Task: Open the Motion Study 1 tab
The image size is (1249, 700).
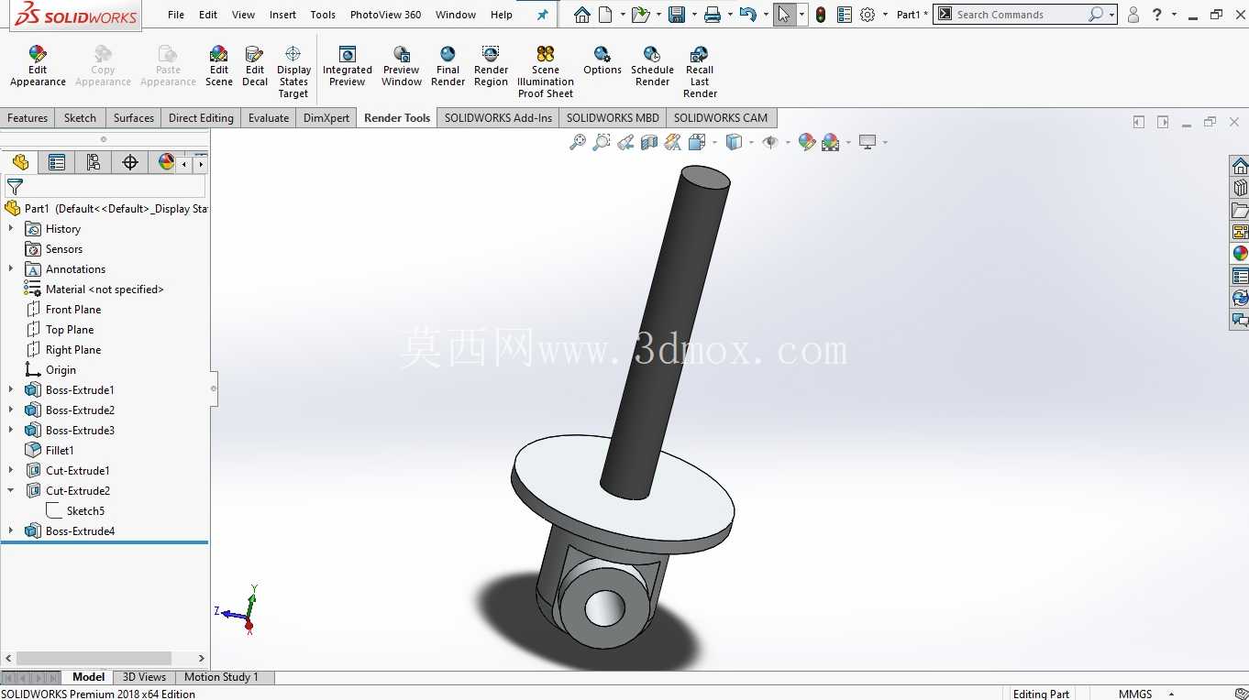Action: pyautogui.click(x=221, y=677)
